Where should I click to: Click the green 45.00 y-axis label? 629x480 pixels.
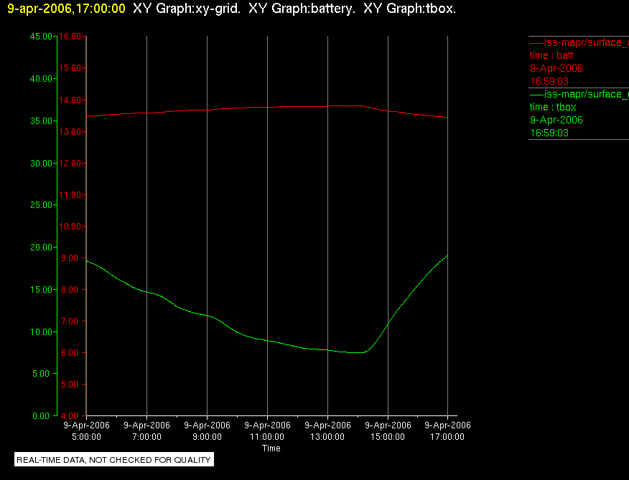click(41, 37)
